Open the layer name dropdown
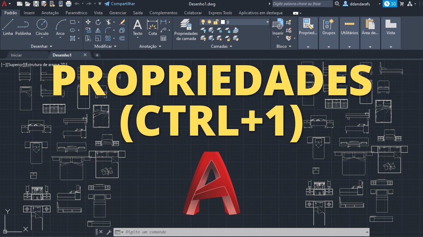Image resolution: width=423 pixels, height=237 pixels. coord(267,22)
